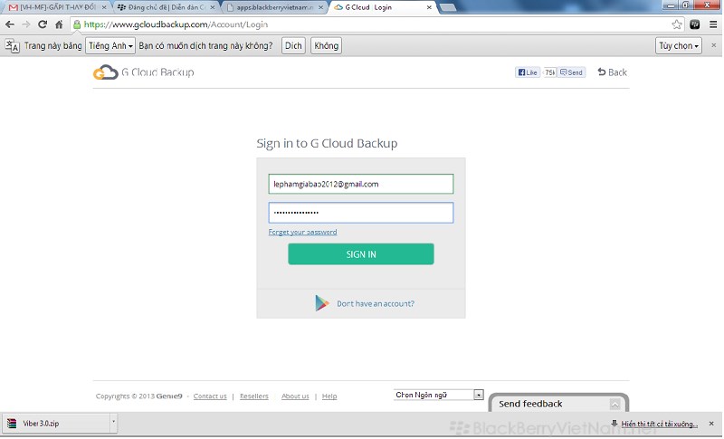Image resolution: width=724 pixels, height=439 pixels.
Task: Open the Help footer link
Action: pos(329,396)
